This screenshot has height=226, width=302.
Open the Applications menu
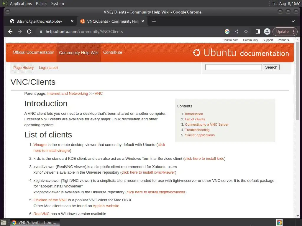pos(21,4)
